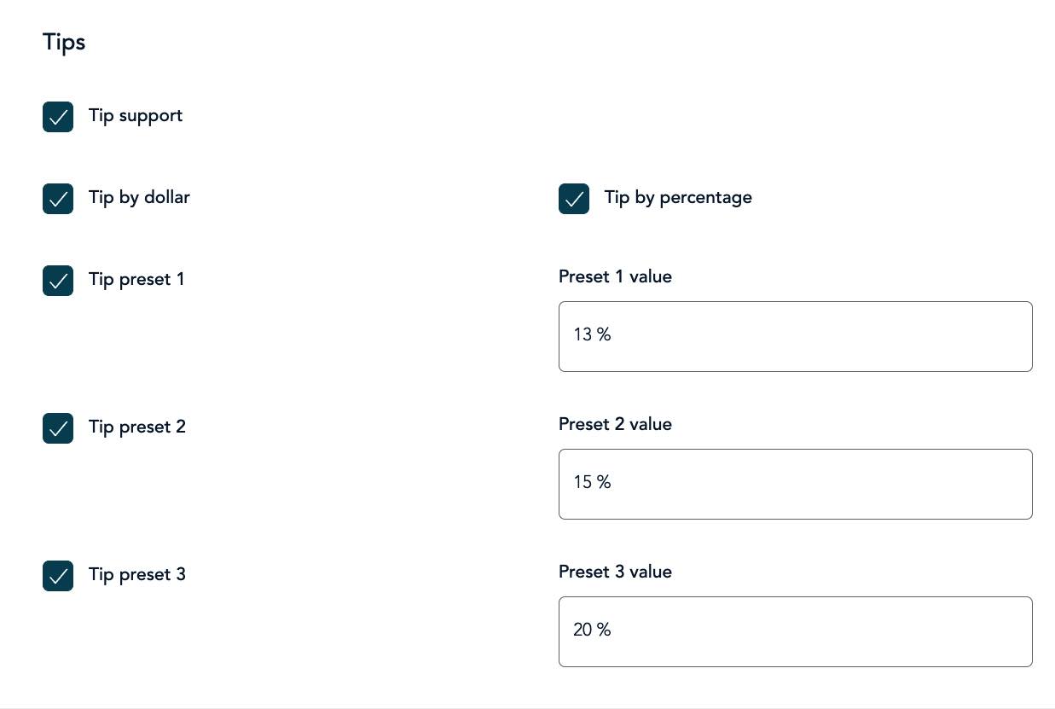Viewport: 1055px width, 709px height.
Task: Click the Tips section heading
Action: (x=64, y=42)
